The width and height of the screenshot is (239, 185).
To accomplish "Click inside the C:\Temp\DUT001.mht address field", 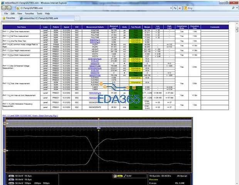I will coord(94,8).
